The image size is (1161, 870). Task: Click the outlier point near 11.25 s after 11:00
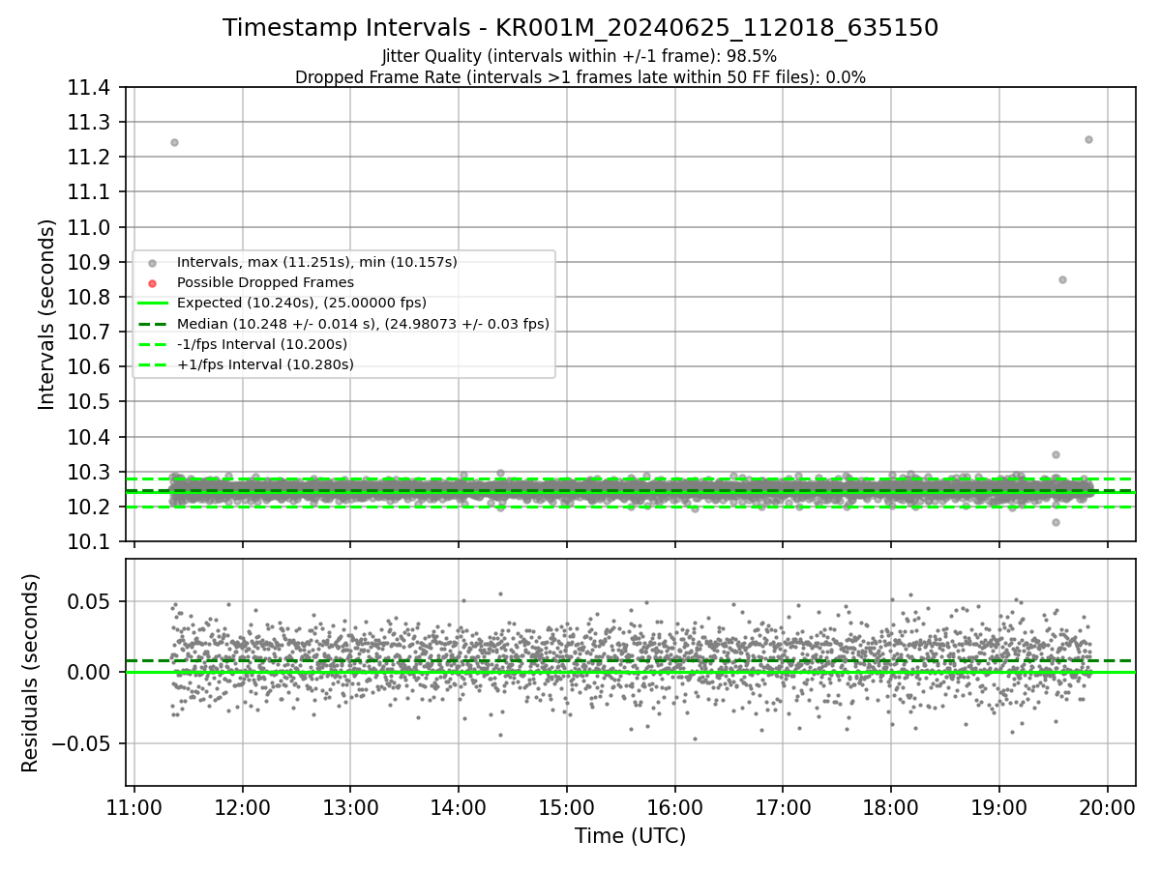pyautogui.click(x=174, y=142)
